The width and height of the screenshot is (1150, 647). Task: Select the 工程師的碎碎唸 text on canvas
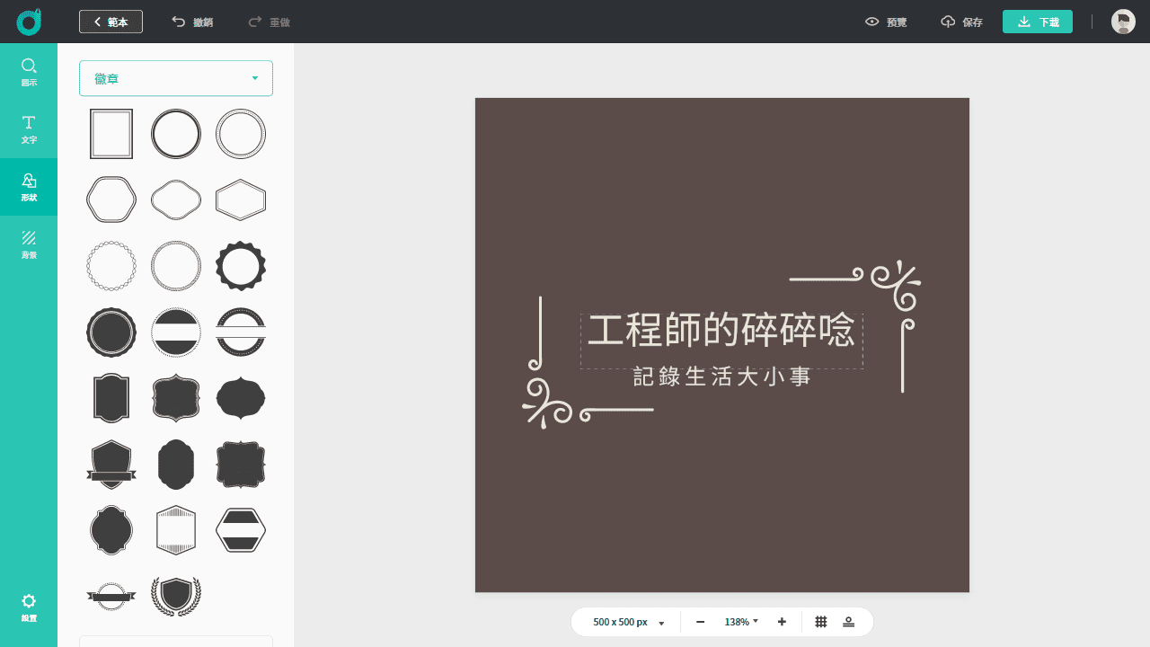point(721,332)
